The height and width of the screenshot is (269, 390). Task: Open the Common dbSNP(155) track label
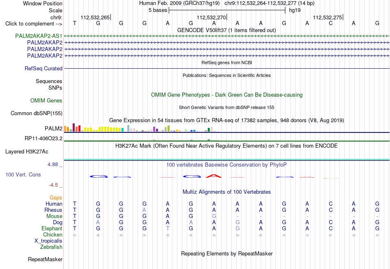click(37, 113)
